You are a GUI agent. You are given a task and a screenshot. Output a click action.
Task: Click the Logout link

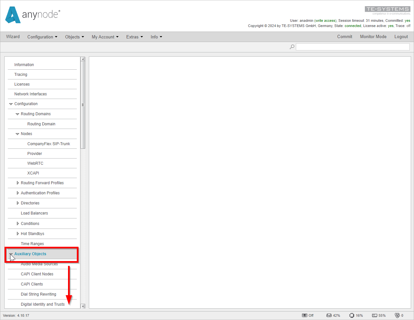(x=401, y=37)
